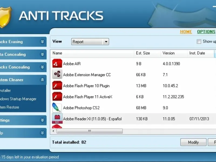Click the version value 4.0.0.1390
Viewport: 216px width, 162px height.
point(171,64)
